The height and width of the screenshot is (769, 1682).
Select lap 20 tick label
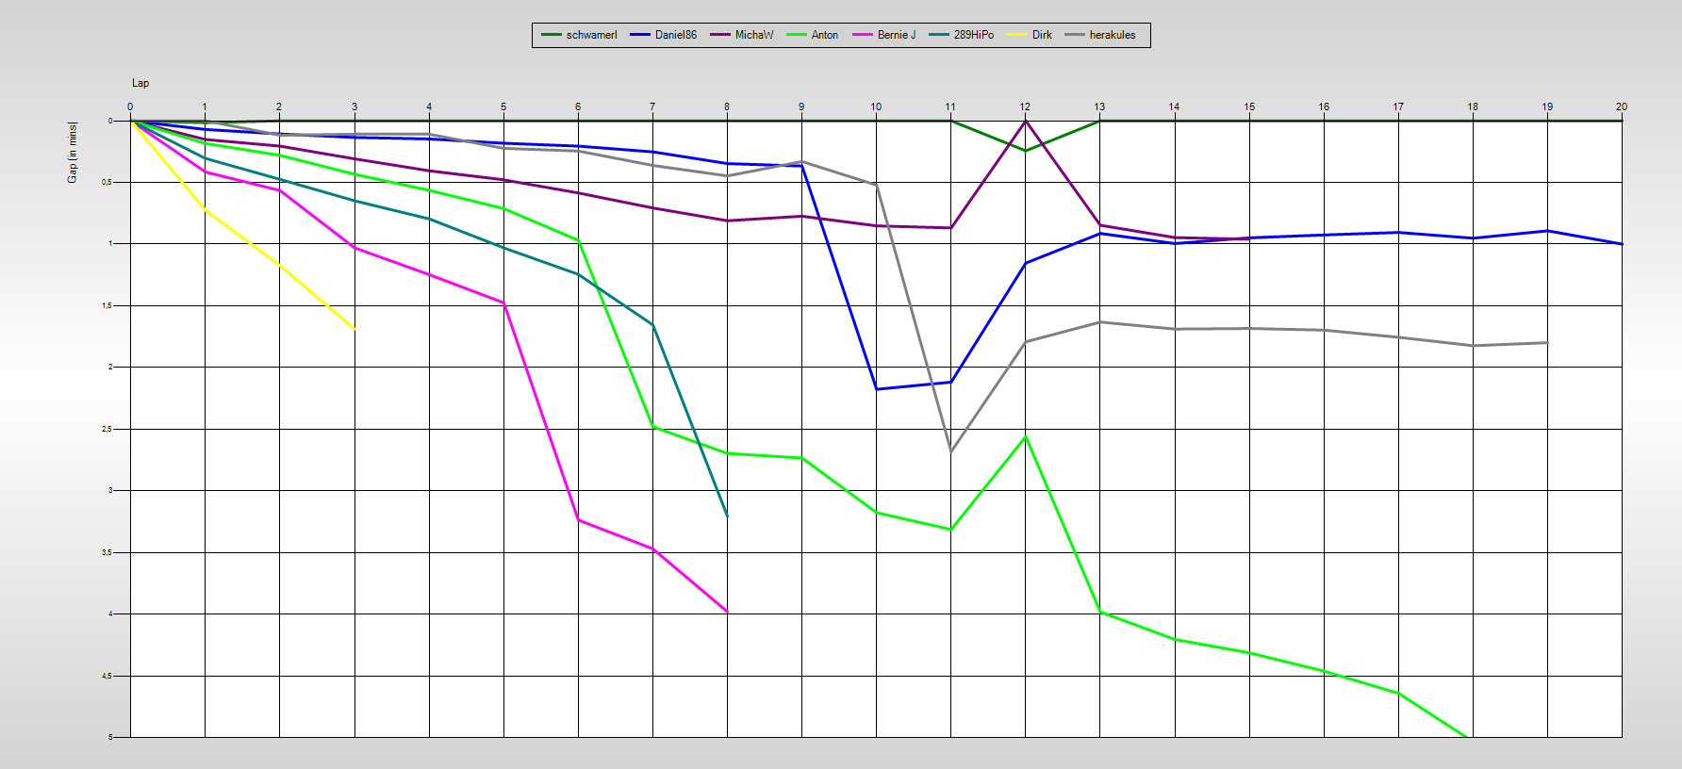point(1621,106)
